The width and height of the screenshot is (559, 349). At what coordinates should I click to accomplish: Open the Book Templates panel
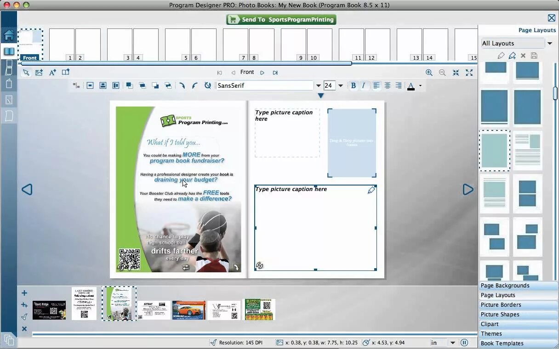pyautogui.click(x=502, y=343)
